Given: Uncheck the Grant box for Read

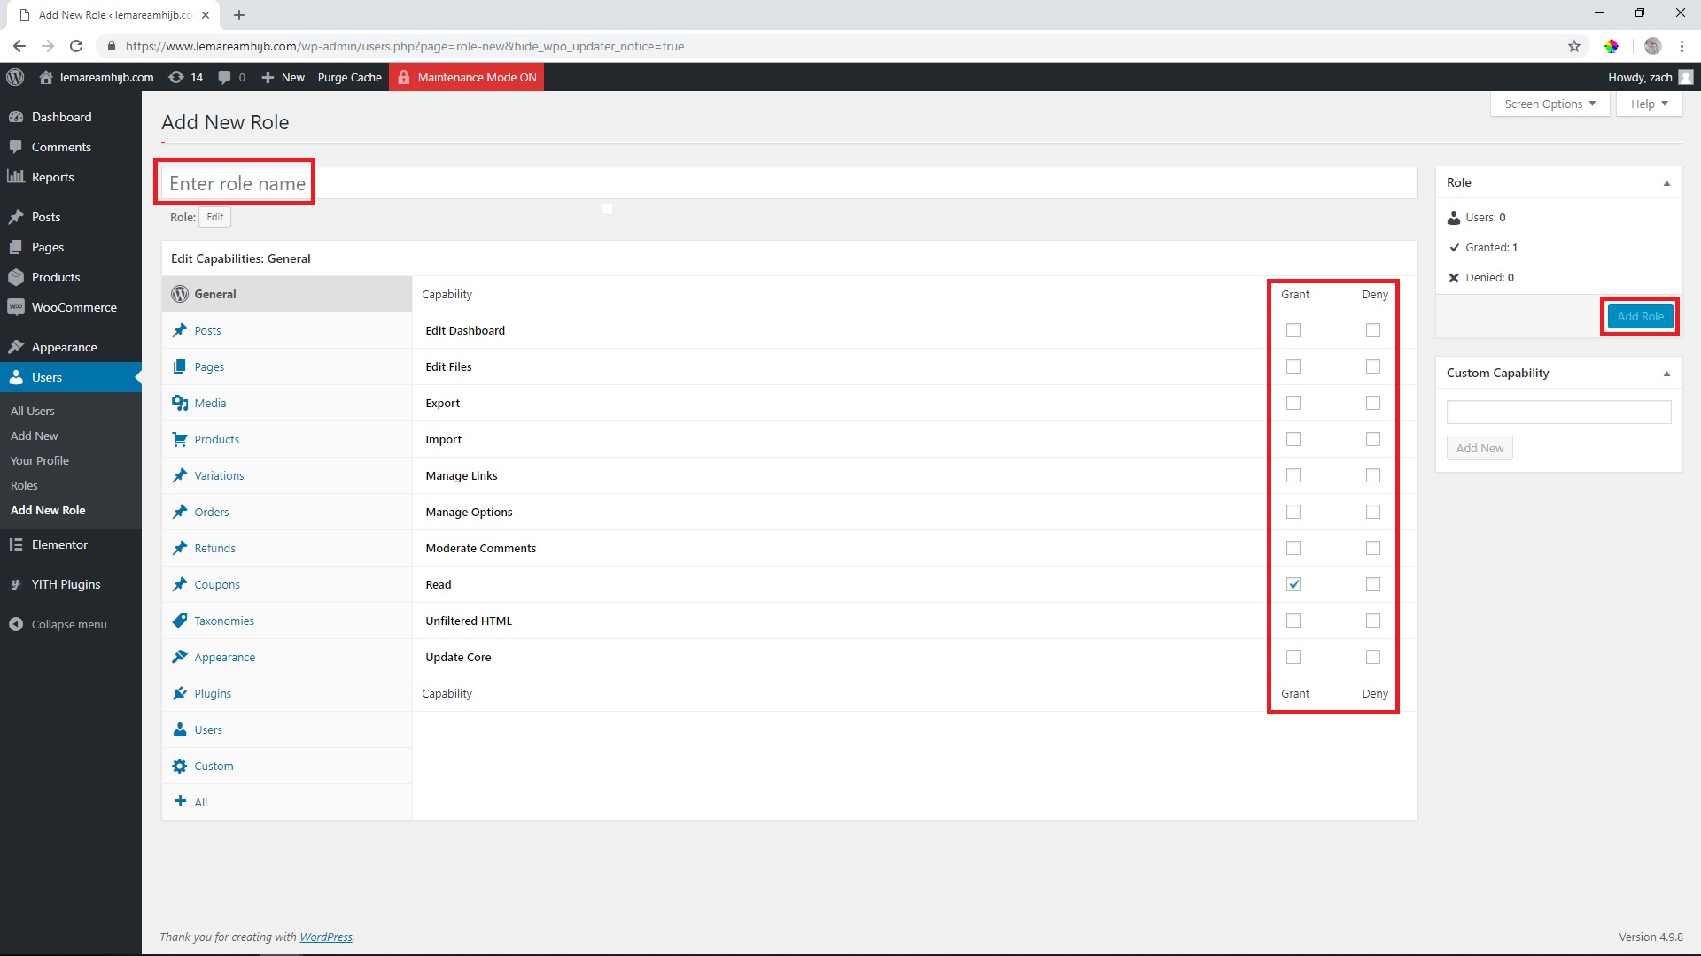Looking at the screenshot, I should click(x=1293, y=584).
